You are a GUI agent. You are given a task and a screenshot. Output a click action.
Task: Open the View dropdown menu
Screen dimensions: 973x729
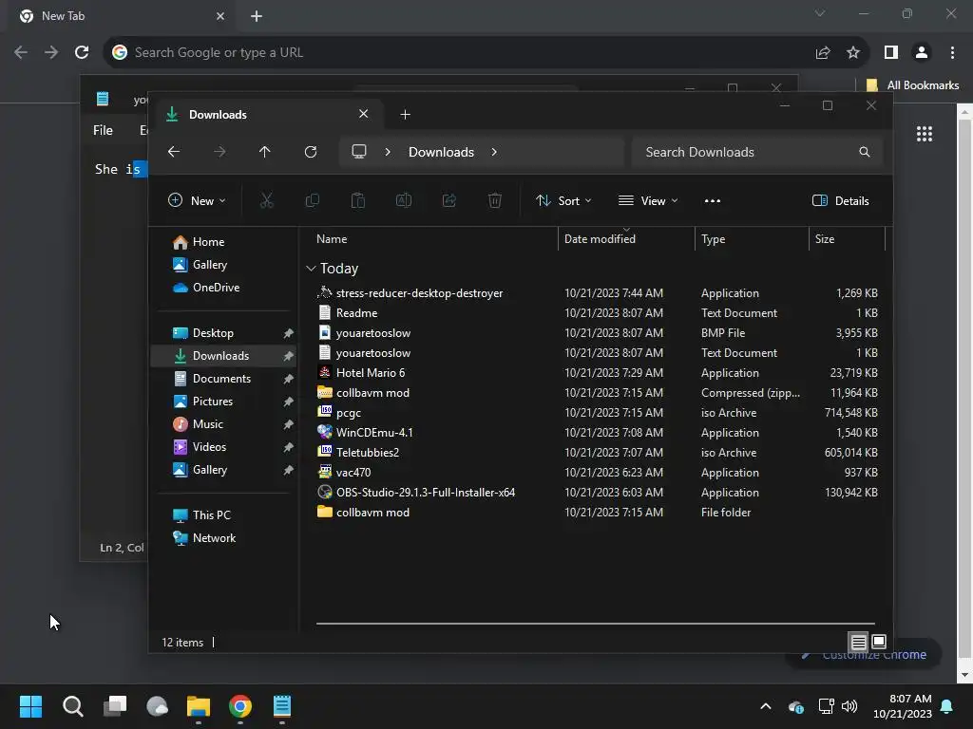tap(648, 200)
